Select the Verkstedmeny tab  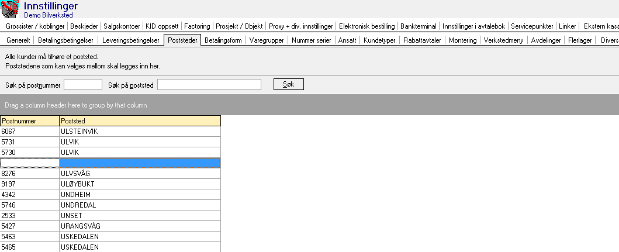(x=504, y=40)
